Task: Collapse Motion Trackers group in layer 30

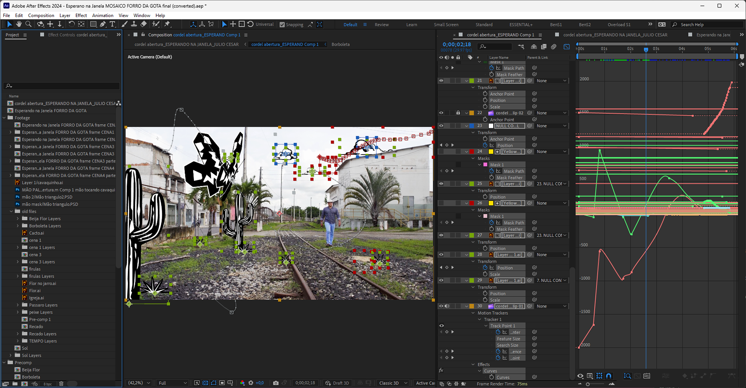Action: tap(473, 313)
